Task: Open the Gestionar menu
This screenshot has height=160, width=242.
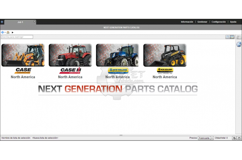Action: click(x=202, y=22)
